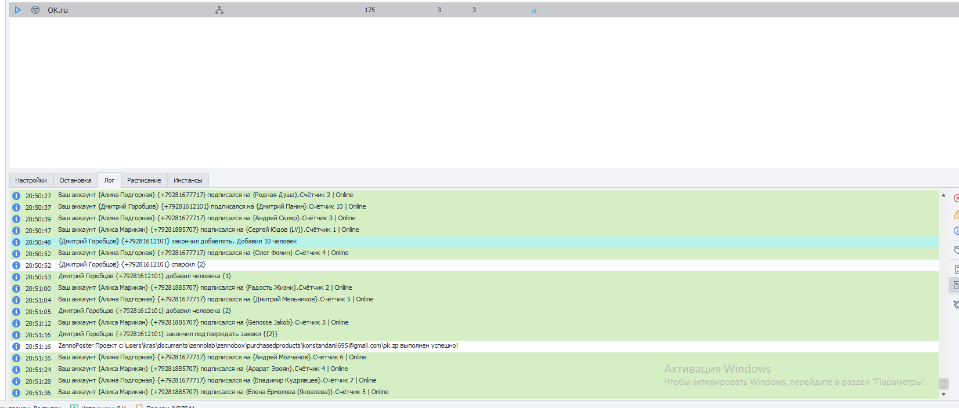This screenshot has height=408, width=959.
Task: Select the 'добавил человека {2}' log line
Action: point(474,311)
